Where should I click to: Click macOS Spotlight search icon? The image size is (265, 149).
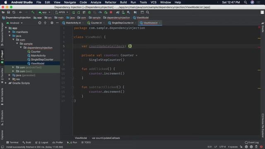point(246,2)
